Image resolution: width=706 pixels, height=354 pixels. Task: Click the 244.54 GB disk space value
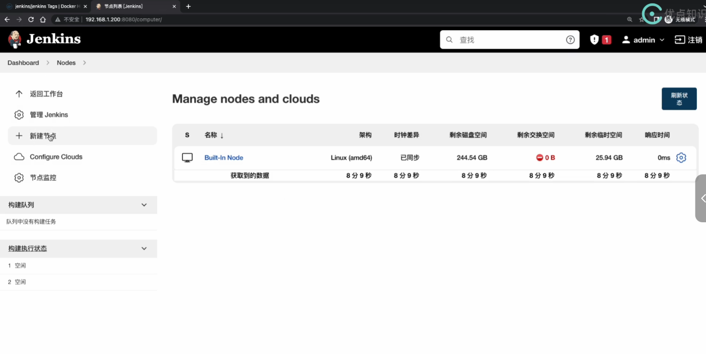[x=472, y=158]
